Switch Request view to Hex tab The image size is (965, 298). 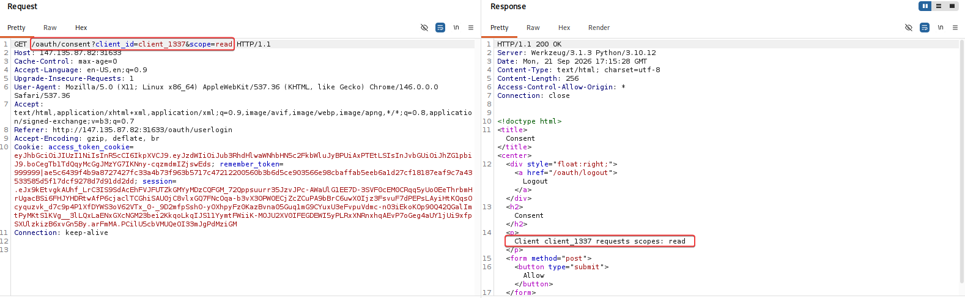pyautogui.click(x=81, y=28)
